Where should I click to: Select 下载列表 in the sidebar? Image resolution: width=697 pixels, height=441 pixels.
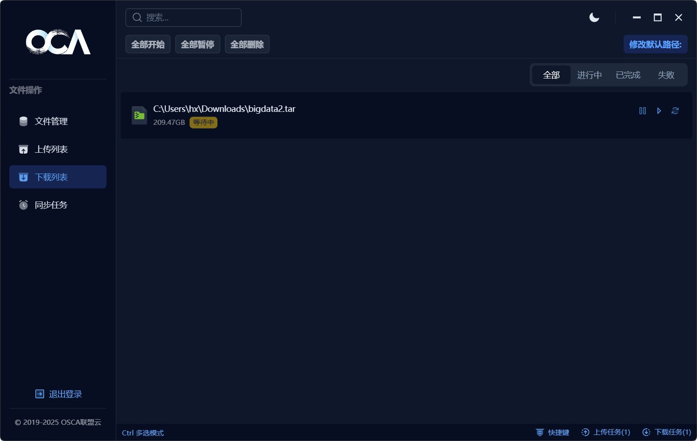coord(51,177)
